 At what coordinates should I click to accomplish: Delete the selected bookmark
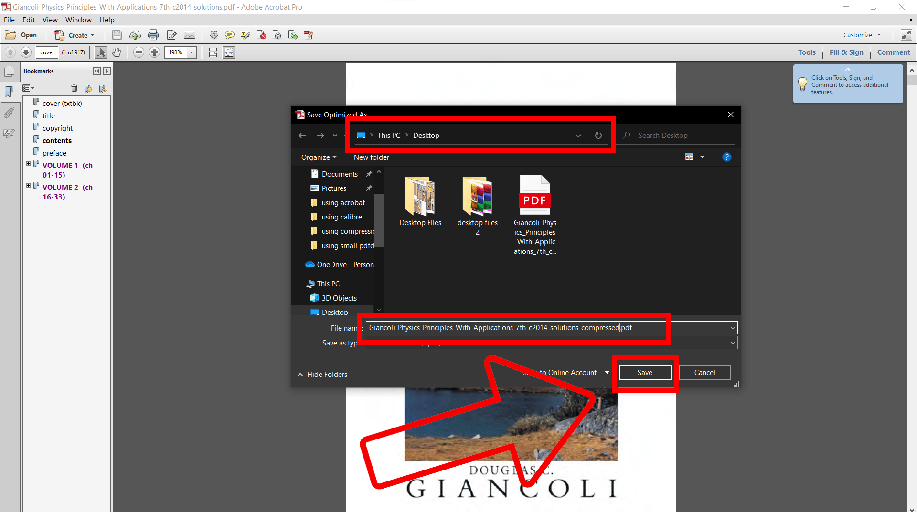tap(75, 88)
